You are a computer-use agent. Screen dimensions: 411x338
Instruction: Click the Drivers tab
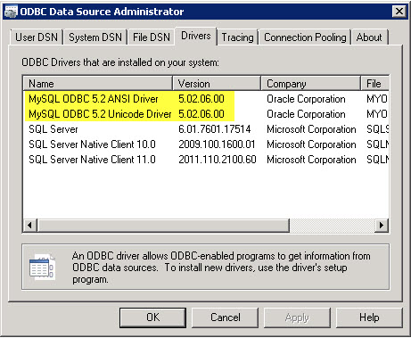196,36
